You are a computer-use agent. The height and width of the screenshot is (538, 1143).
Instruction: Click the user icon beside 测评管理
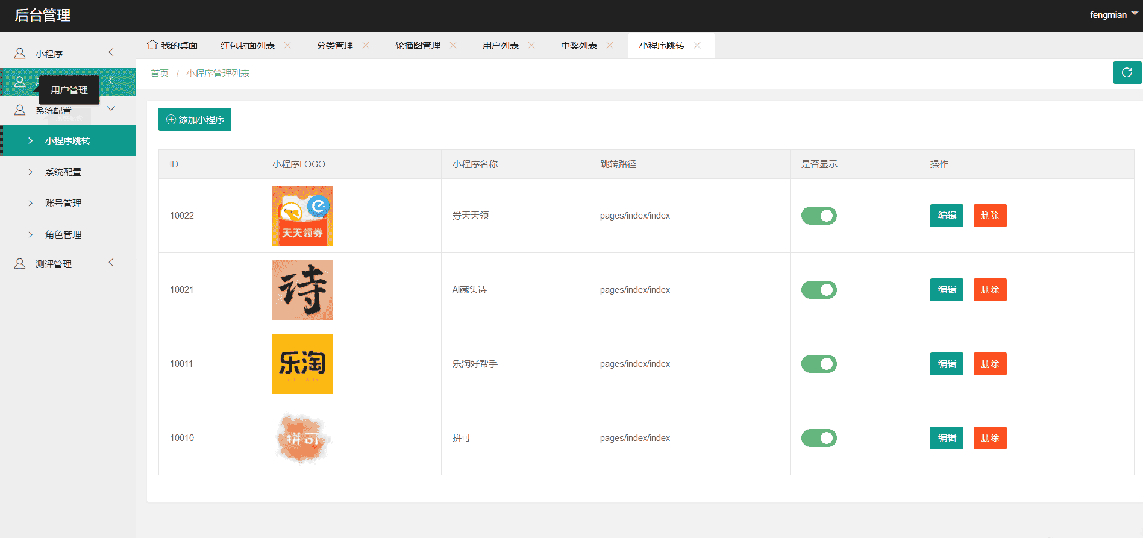(x=20, y=264)
